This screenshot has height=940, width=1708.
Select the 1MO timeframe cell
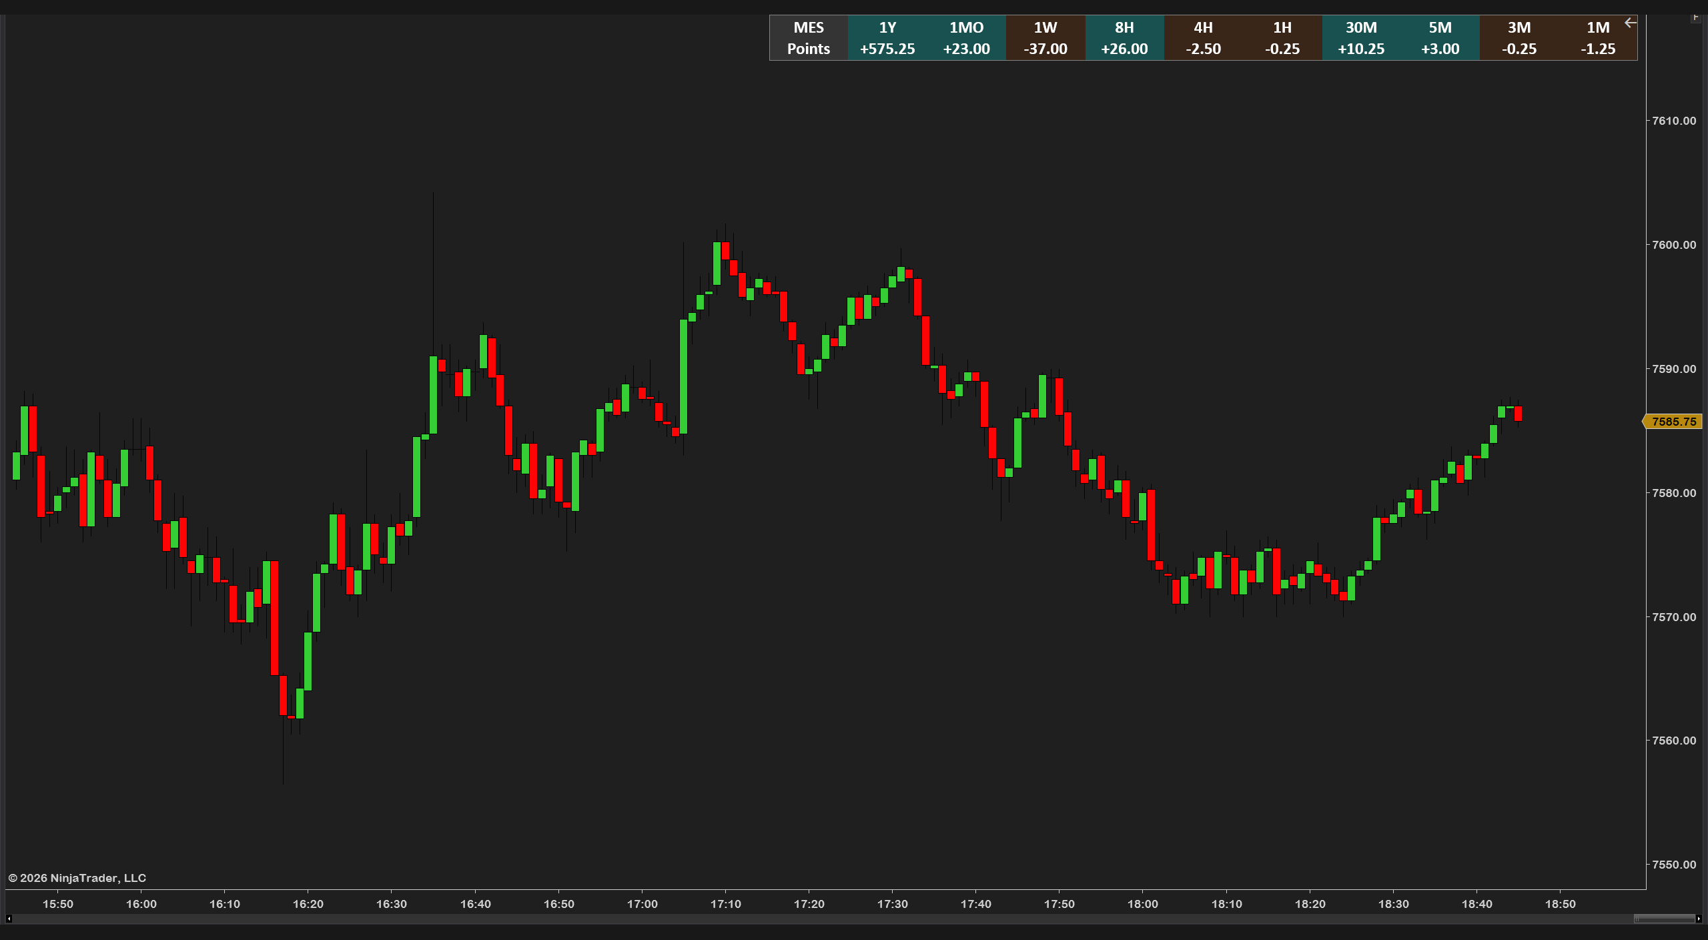[x=966, y=38]
